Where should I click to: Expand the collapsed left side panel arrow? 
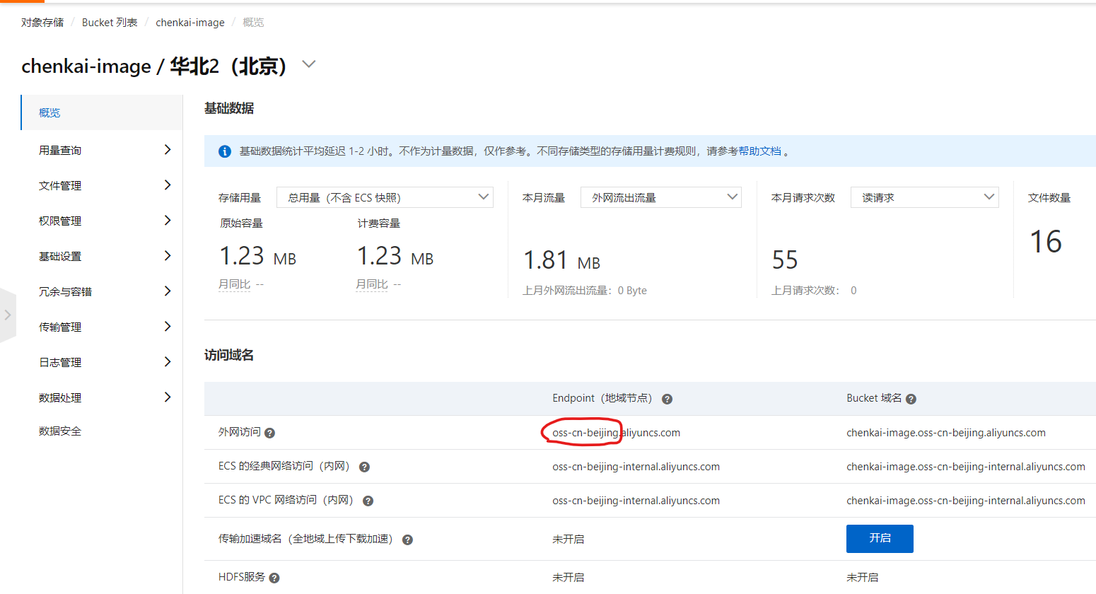pyautogui.click(x=8, y=315)
